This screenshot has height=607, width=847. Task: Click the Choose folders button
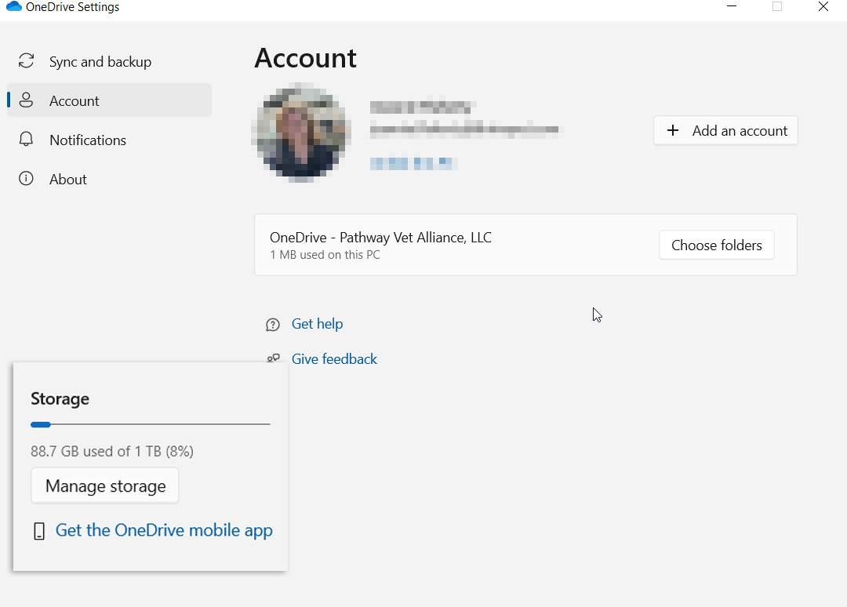tap(716, 245)
